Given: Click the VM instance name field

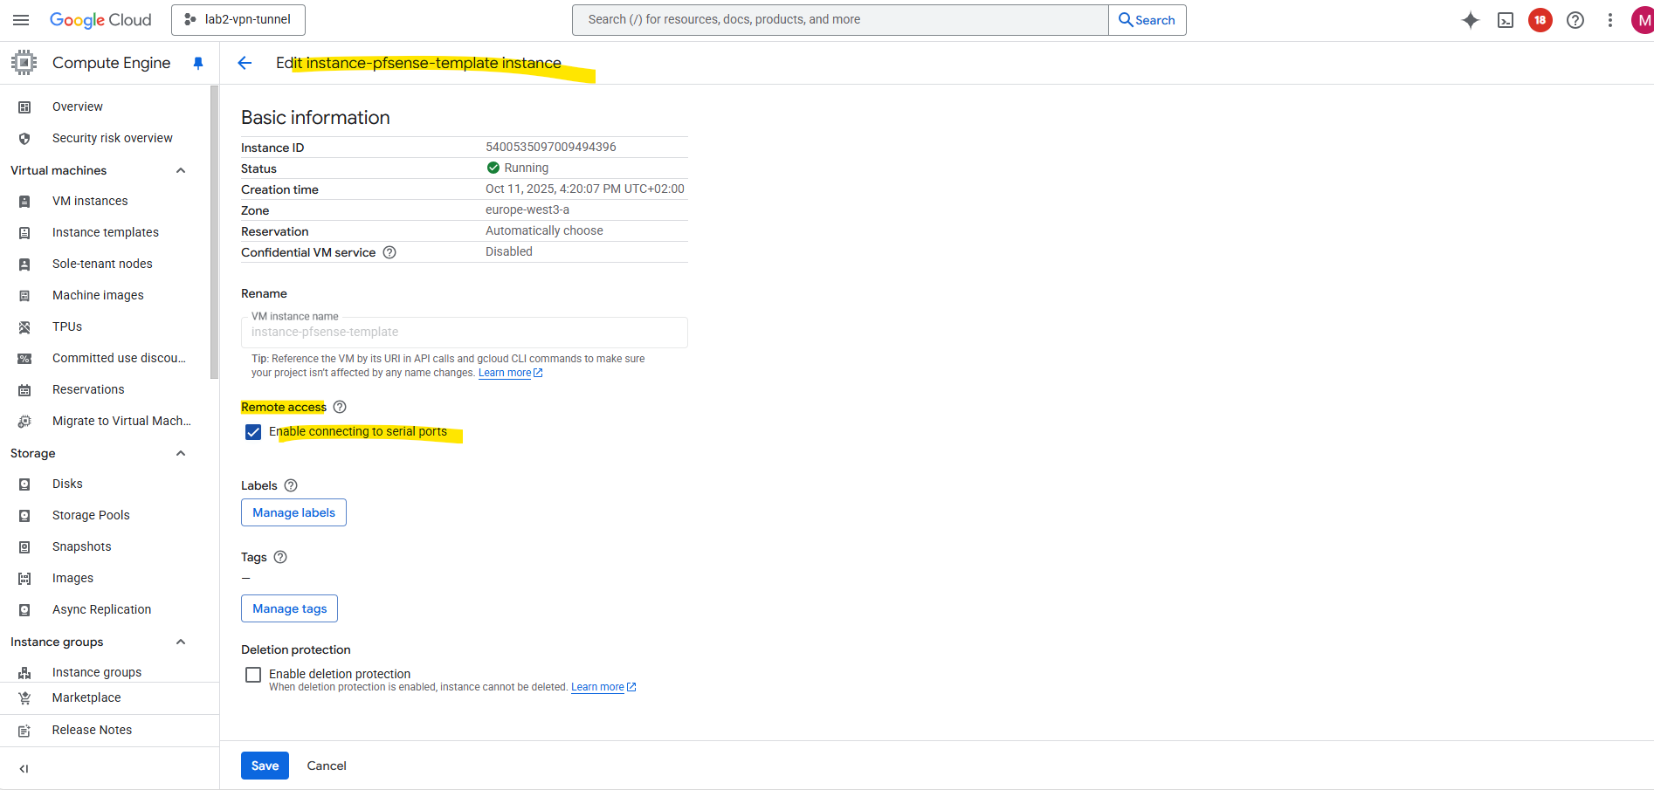Looking at the screenshot, I should [465, 333].
